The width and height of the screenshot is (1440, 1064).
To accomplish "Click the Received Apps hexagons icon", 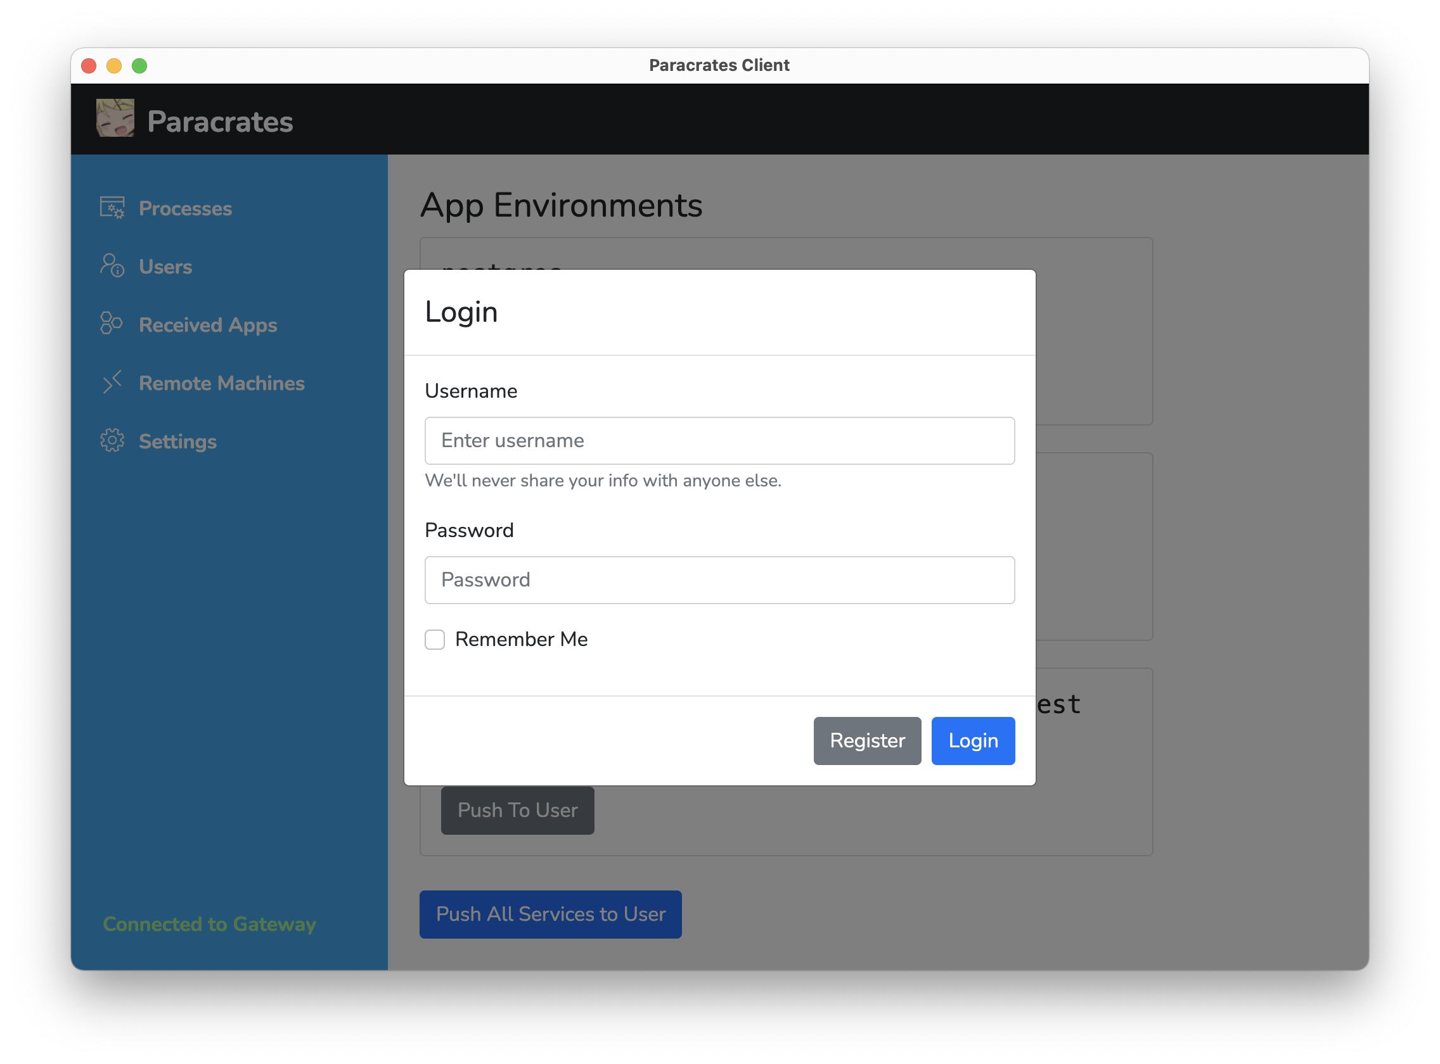I will click(112, 324).
